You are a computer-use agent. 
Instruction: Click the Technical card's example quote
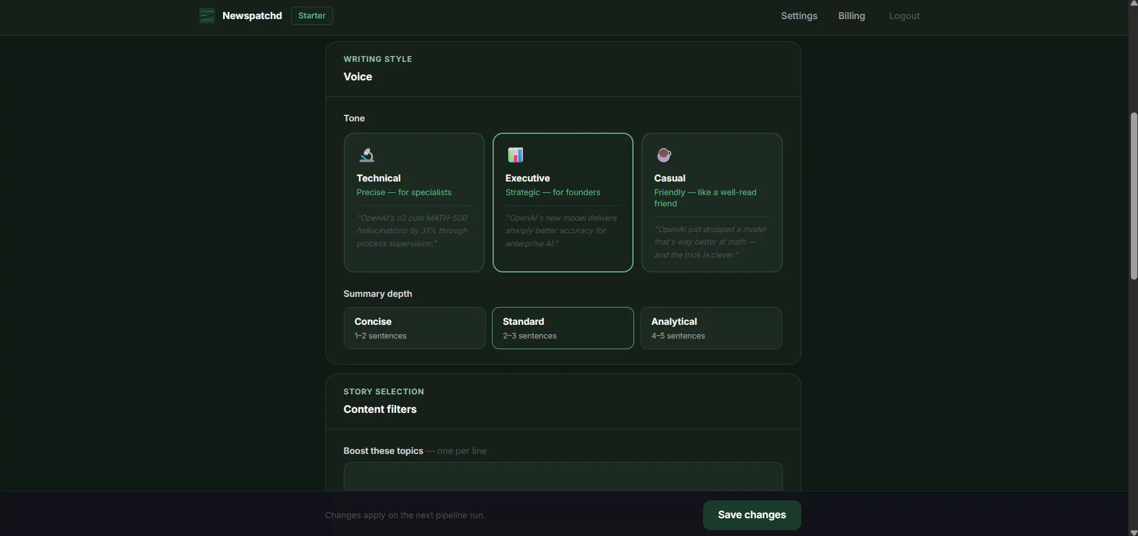click(412, 231)
